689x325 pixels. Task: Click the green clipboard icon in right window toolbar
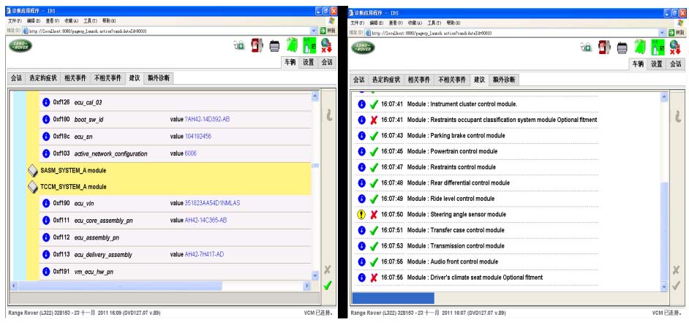[x=640, y=47]
